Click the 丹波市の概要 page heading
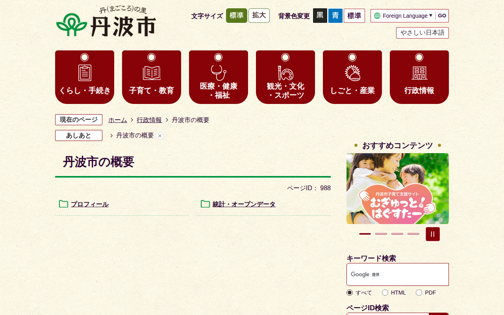Screen dimensions: 504x315 click(x=98, y=162)
